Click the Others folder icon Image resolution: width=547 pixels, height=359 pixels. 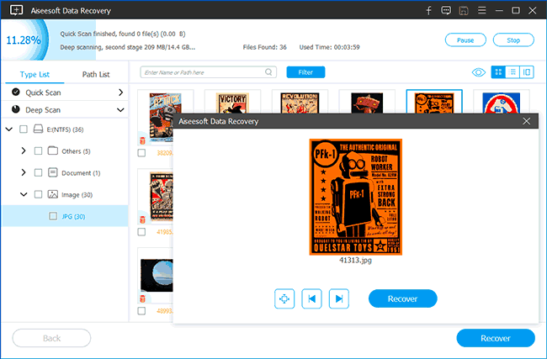[x=53, y=150]
